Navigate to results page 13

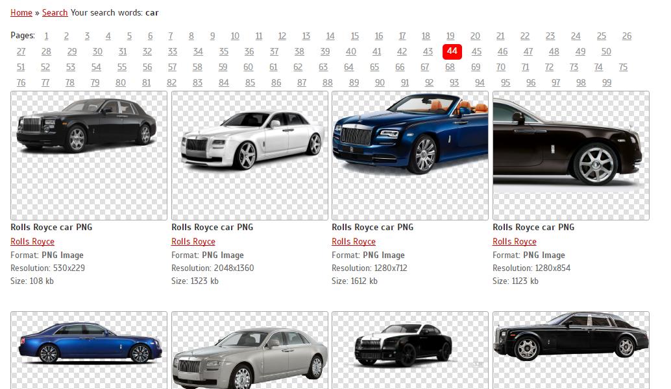coord(306,36)
